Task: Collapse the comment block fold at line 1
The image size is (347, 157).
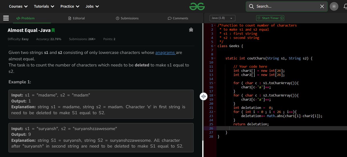Action: coord(215,25)
